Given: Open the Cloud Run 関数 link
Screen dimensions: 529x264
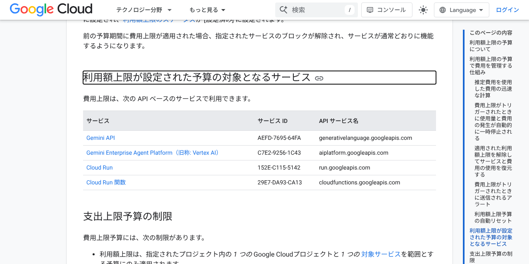Looking at the screenshot, I should pos(106,182).
